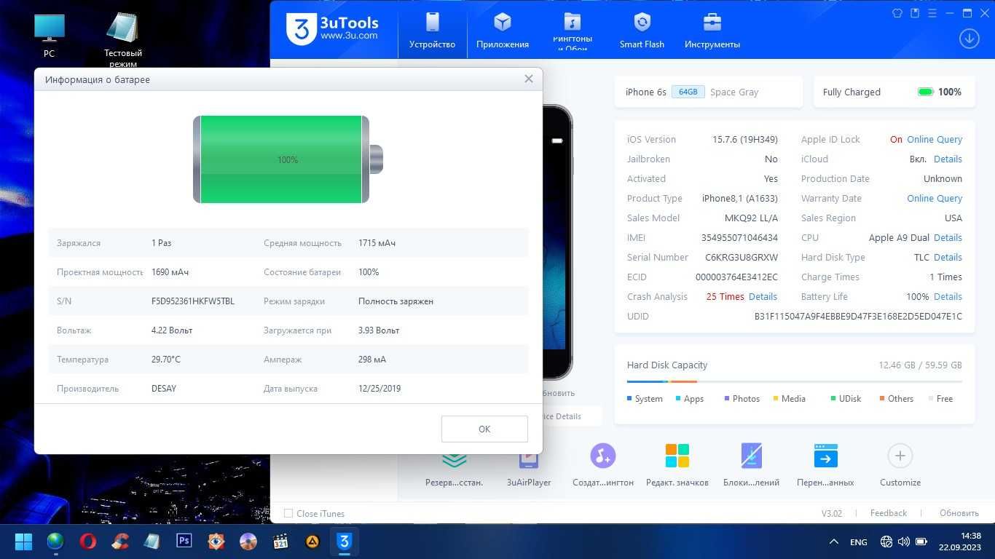The height and width of the screenshot is (559, 995).
Task: Open CCleaner from the taskbar
Action: coord(120,542)
